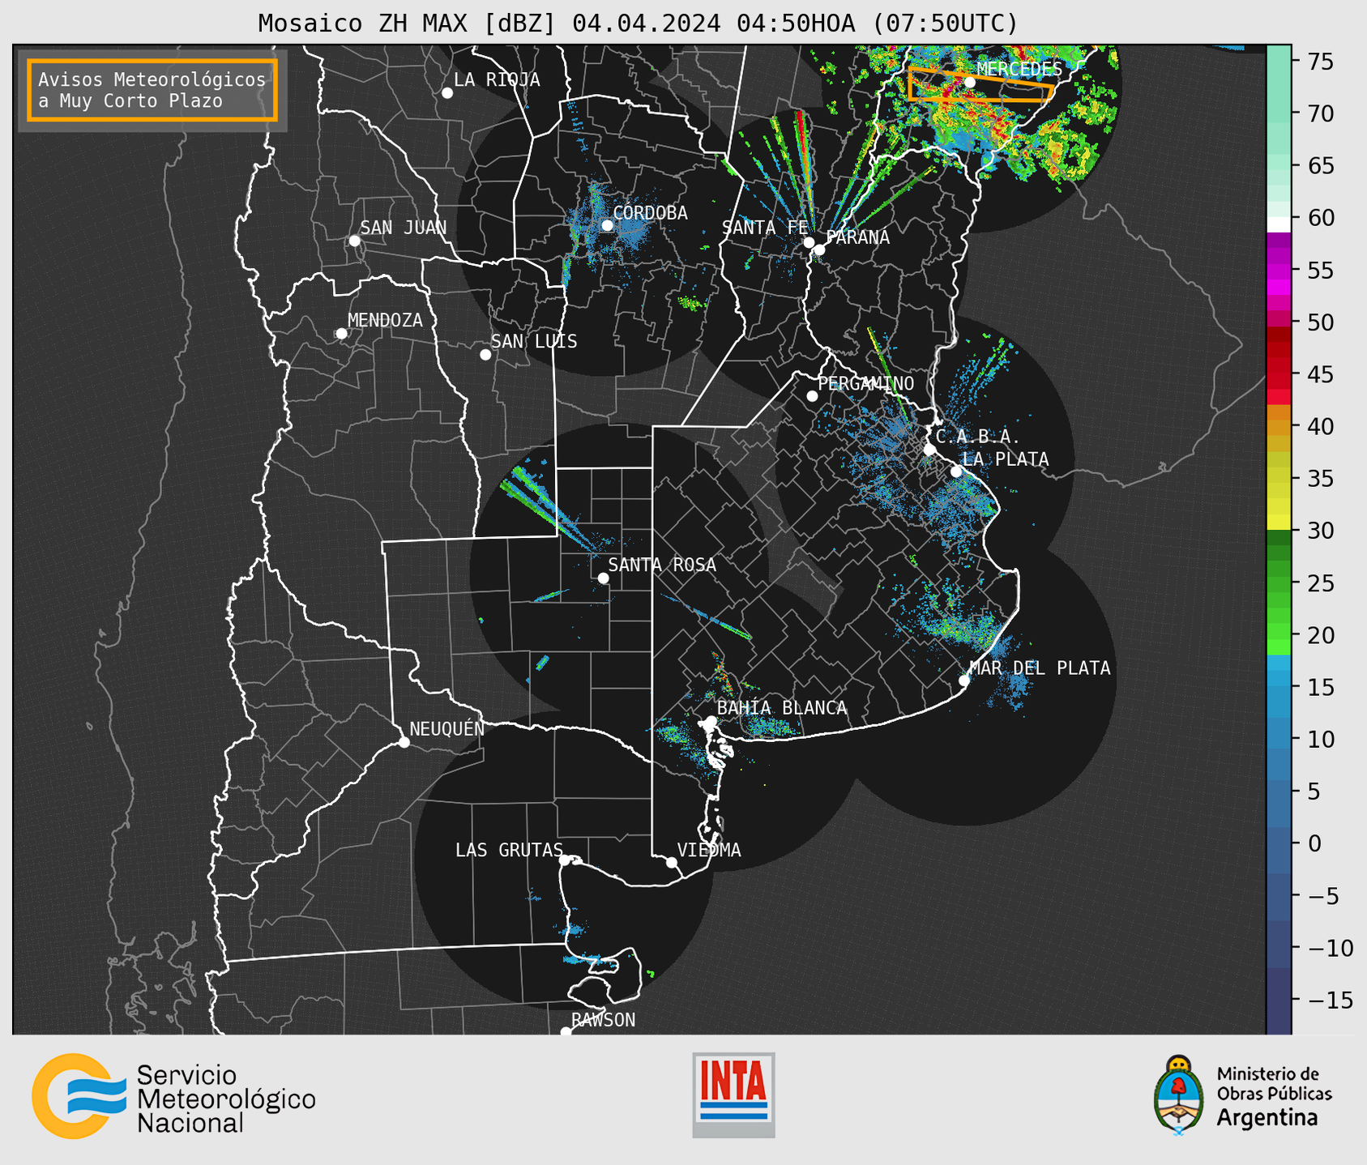
Task: Click the Servicio Meteorológico Nacional logo
Action: point(173,1096)
